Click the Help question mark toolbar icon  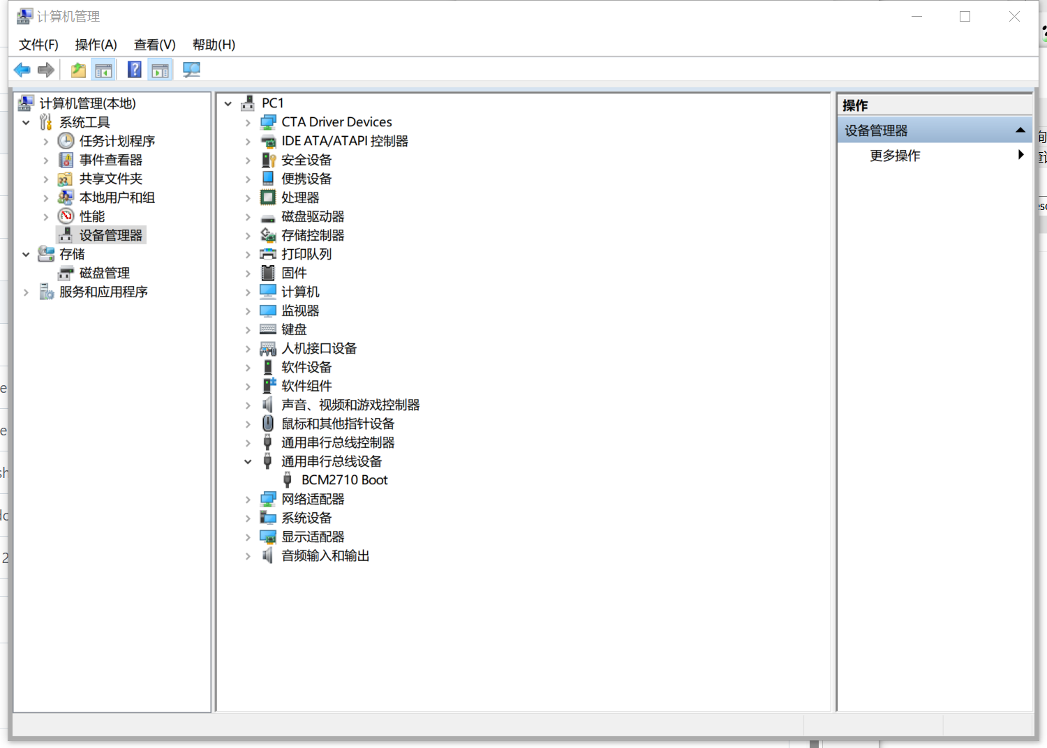click(135, 70)
